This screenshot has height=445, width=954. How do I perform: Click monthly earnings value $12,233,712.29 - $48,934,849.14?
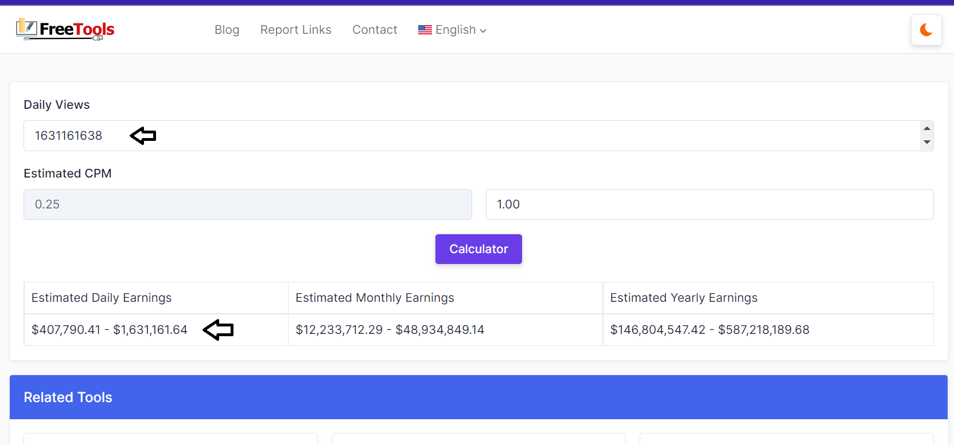(390, 330)
